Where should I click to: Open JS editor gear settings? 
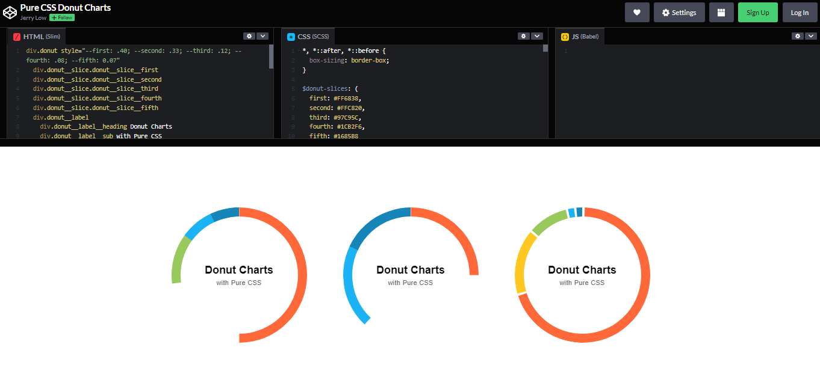click(797, 36)
